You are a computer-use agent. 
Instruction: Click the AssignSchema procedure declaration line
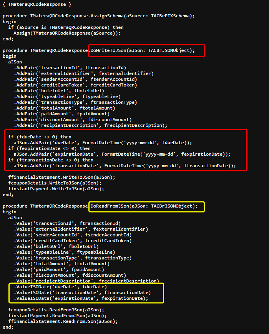99,16
